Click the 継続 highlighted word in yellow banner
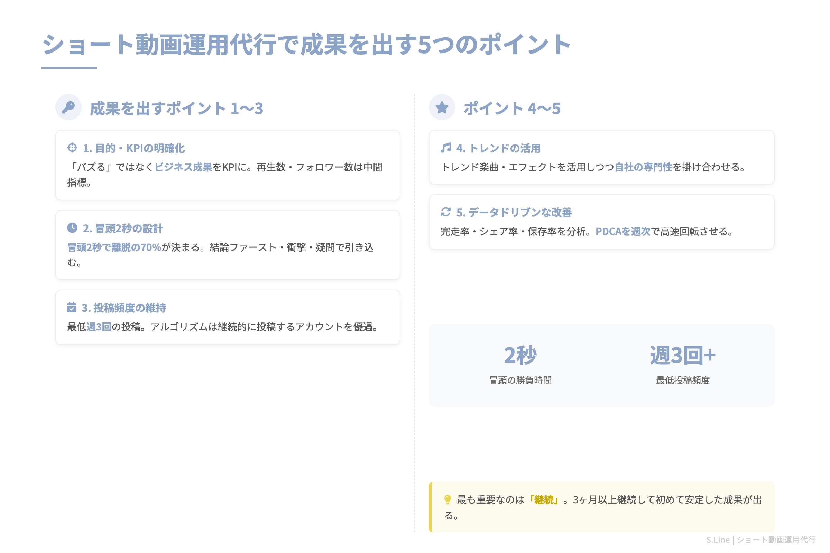Viewport: 830px width, 553px height. coord(544,500)
